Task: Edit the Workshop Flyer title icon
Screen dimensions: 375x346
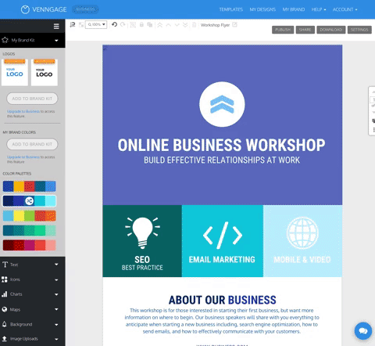Action: [x=234, y=24]
